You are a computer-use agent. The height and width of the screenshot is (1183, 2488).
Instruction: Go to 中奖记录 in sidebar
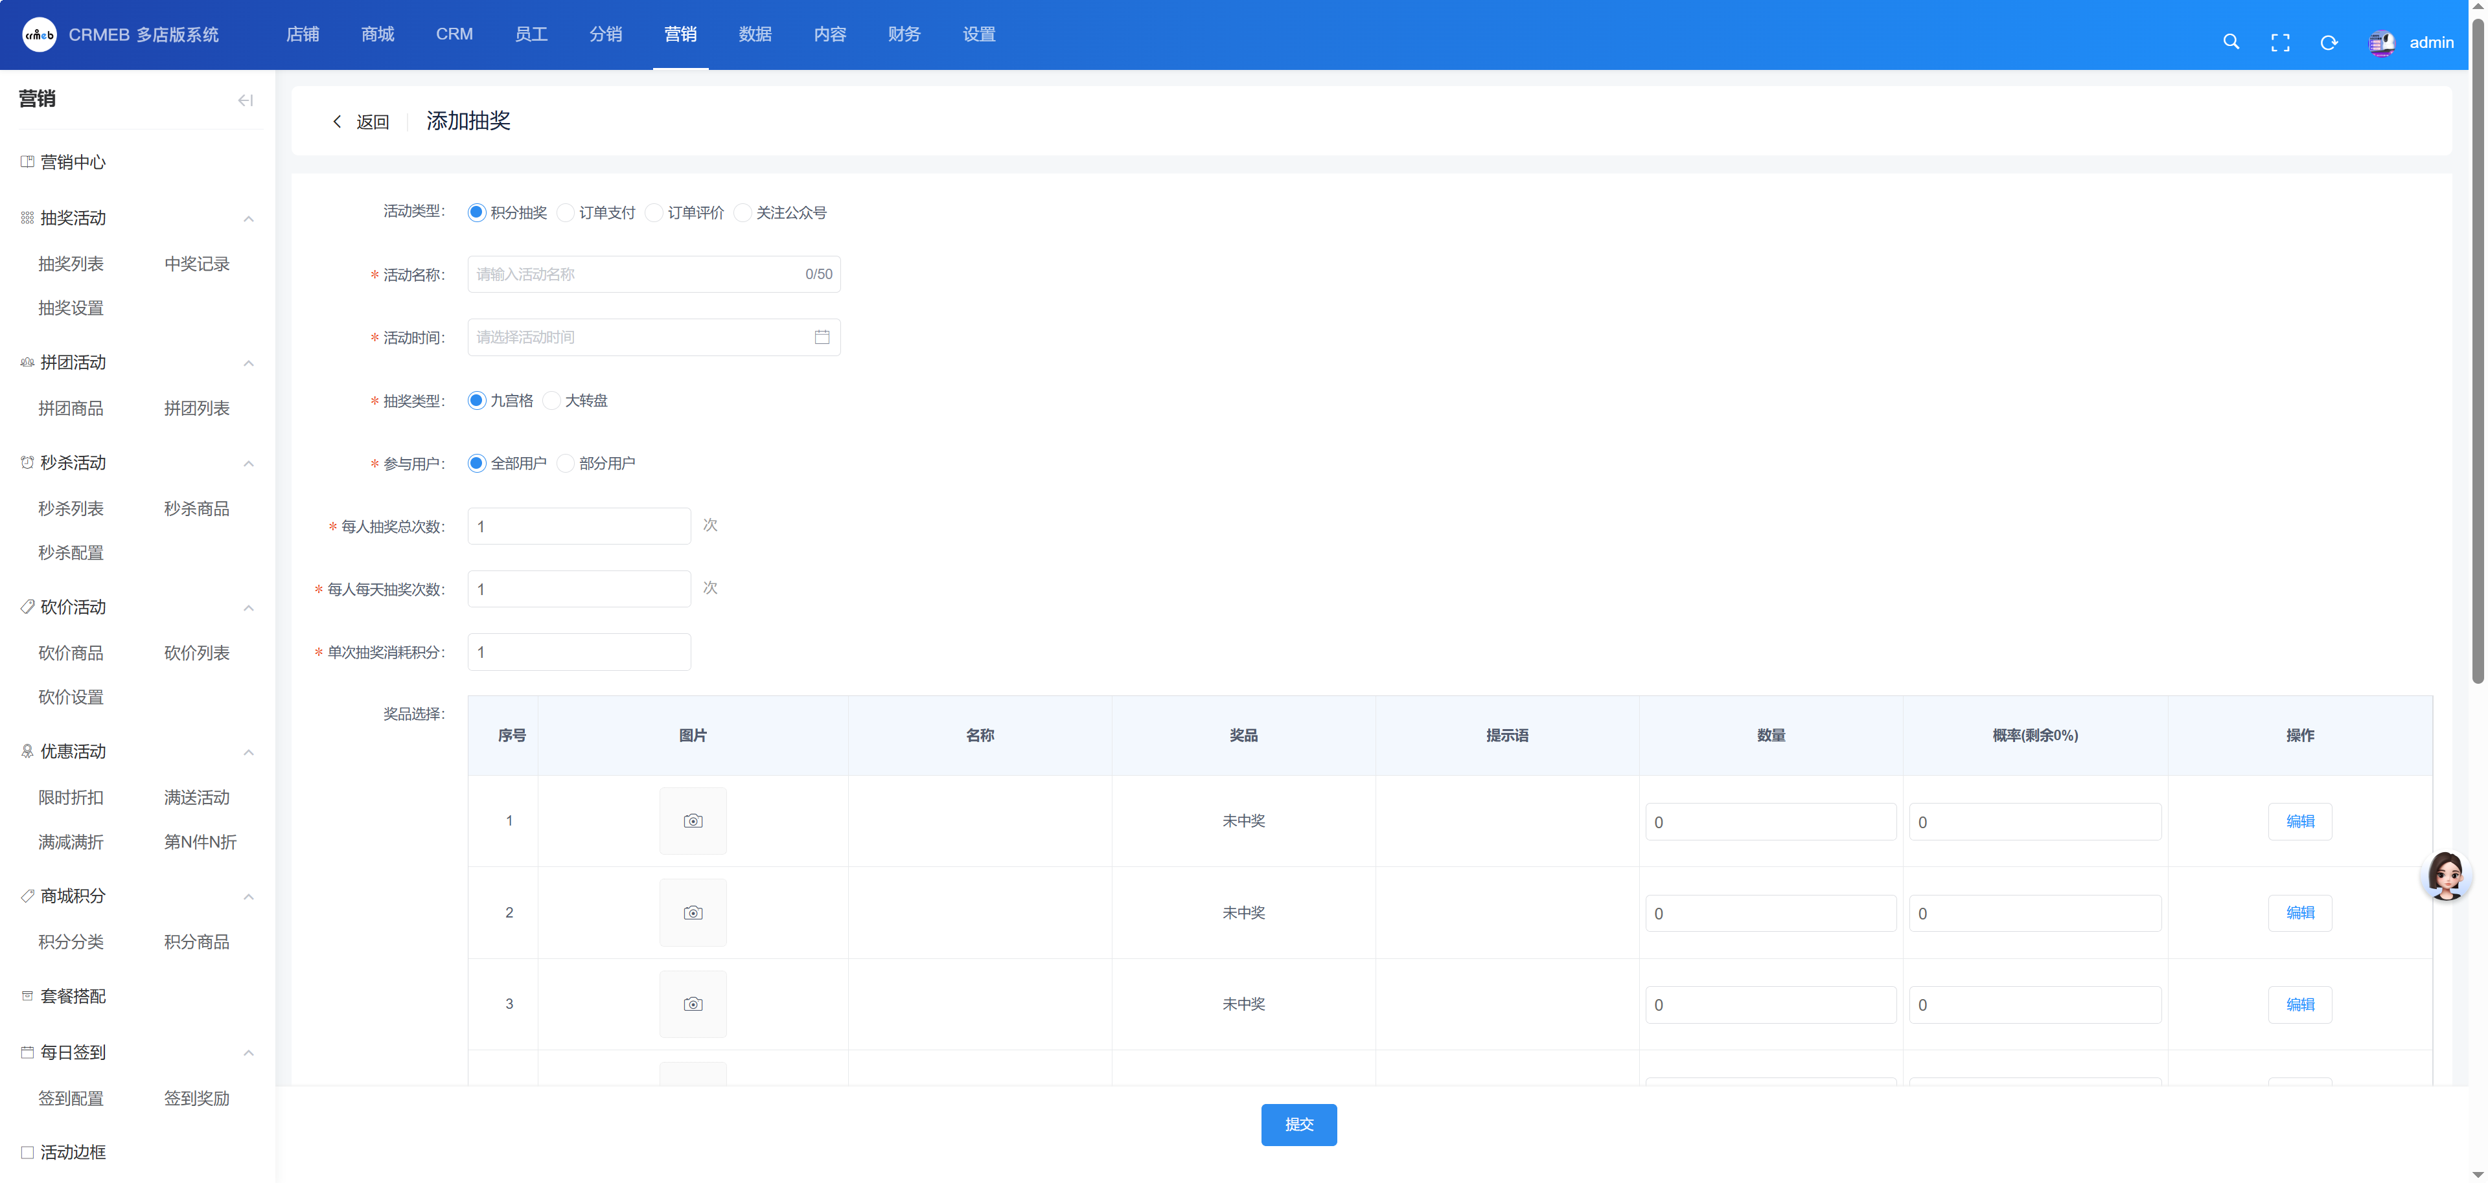(x=197, y=264)
